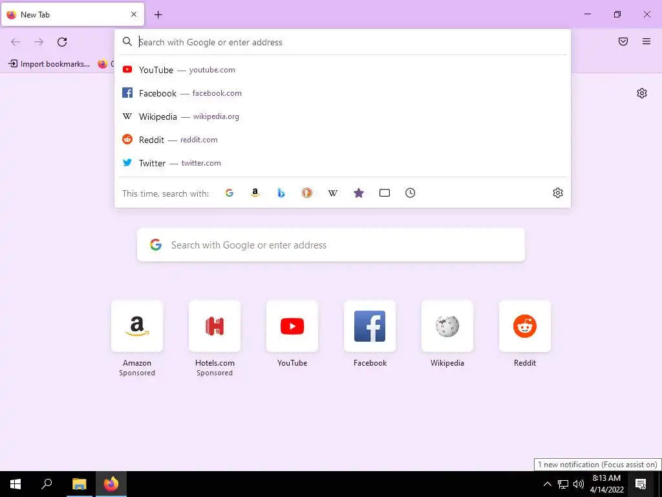Choose the Facebook suggestion in address dropdown
This screenshot has height=497, width=662.
343,93
